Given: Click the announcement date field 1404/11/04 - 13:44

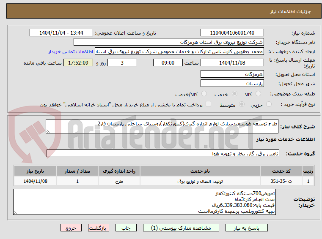Looking at the screenshot, I should coord(61,33).
